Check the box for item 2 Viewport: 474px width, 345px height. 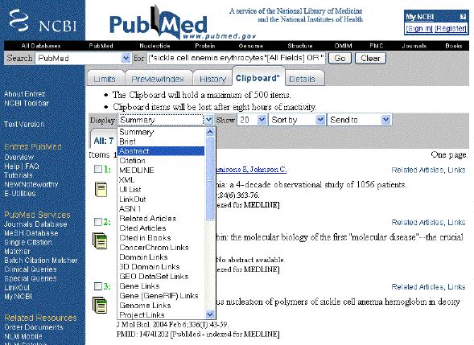tap(98, 222)
